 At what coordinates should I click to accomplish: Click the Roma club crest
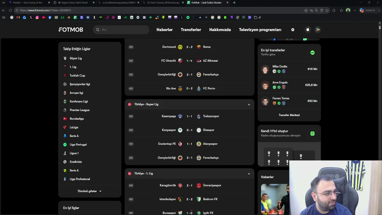(x=199, y=47)
